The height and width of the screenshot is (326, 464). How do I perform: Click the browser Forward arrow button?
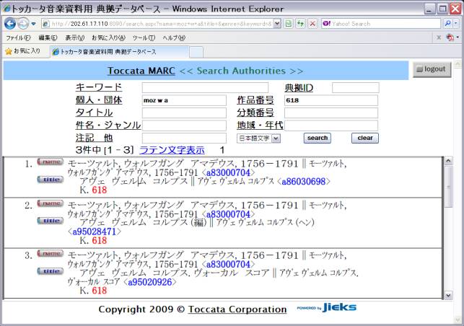[23, 24]
